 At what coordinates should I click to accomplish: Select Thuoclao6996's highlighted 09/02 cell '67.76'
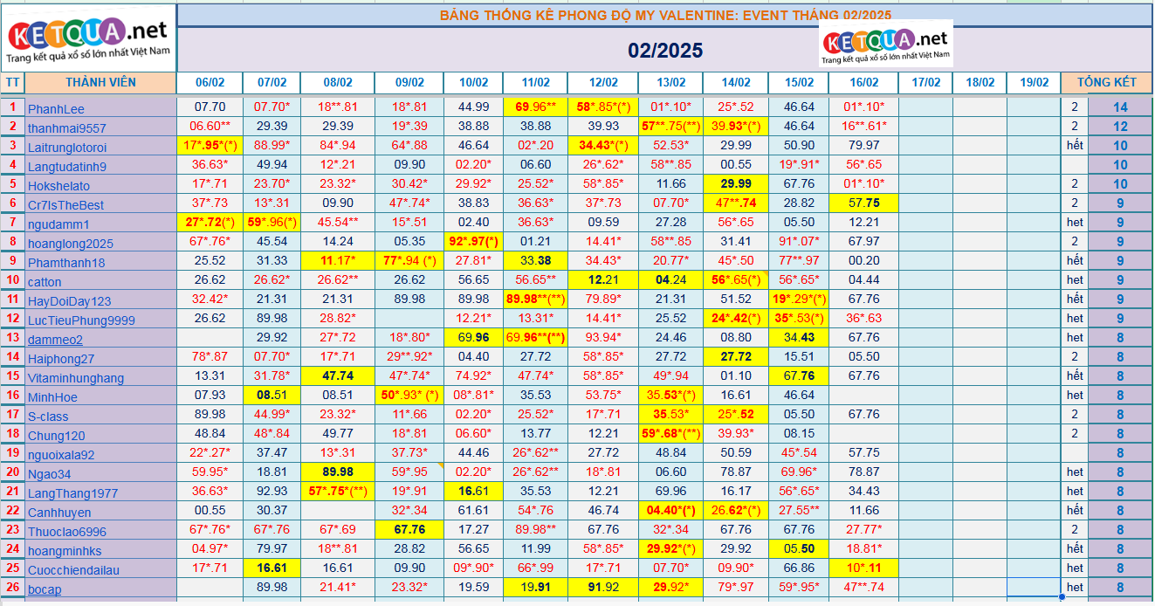409,530
